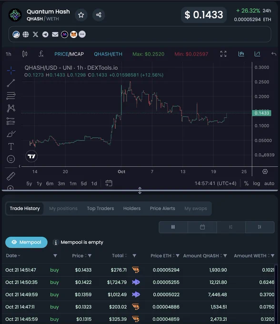Toggle QHASH/ETH pair display
This screenshot has height=324, width=280.
(x=108, y=54)
